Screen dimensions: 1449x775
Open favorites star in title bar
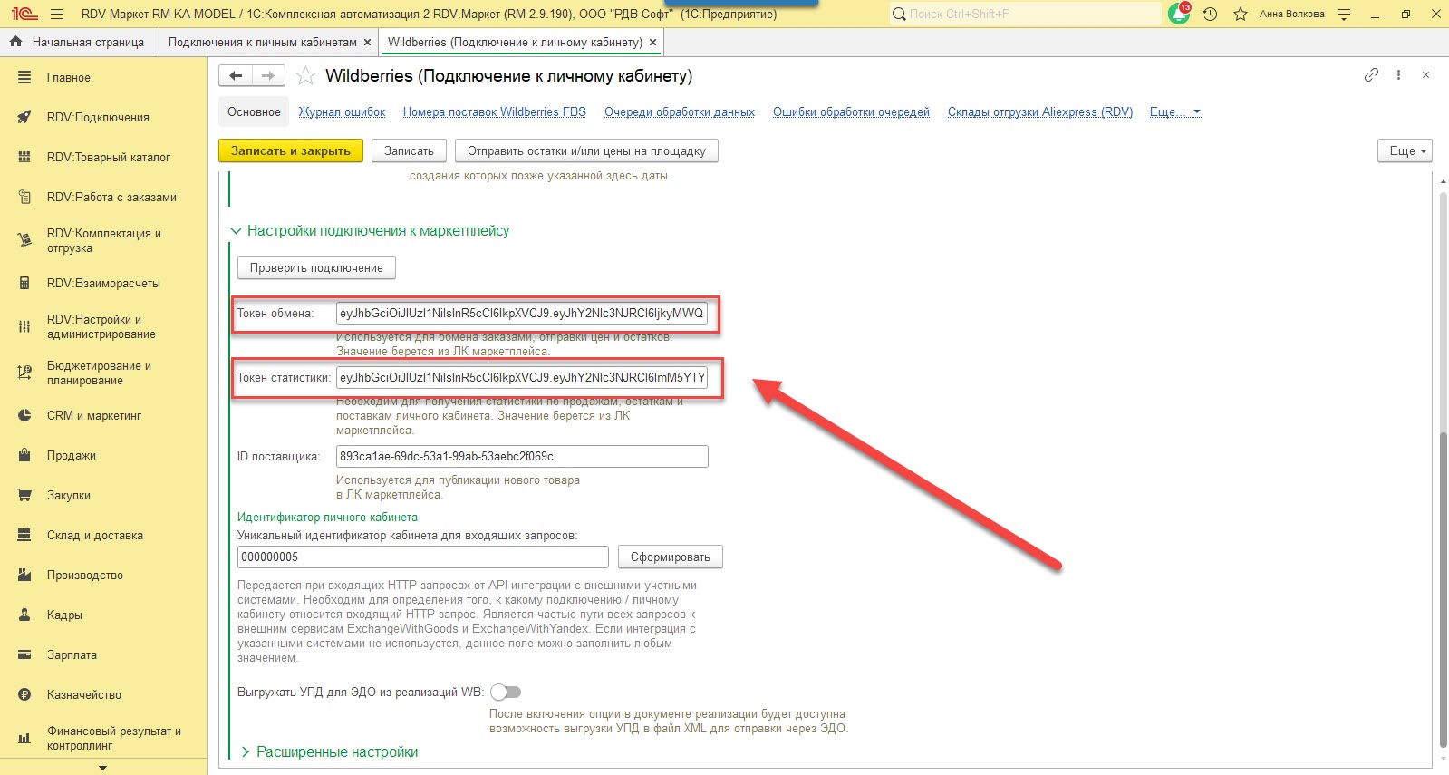coord(1241,14)
